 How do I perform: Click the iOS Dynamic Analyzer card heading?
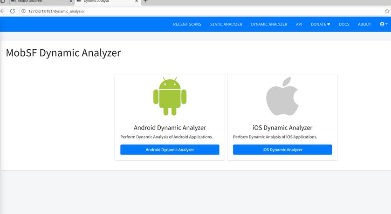coord(282,128)
